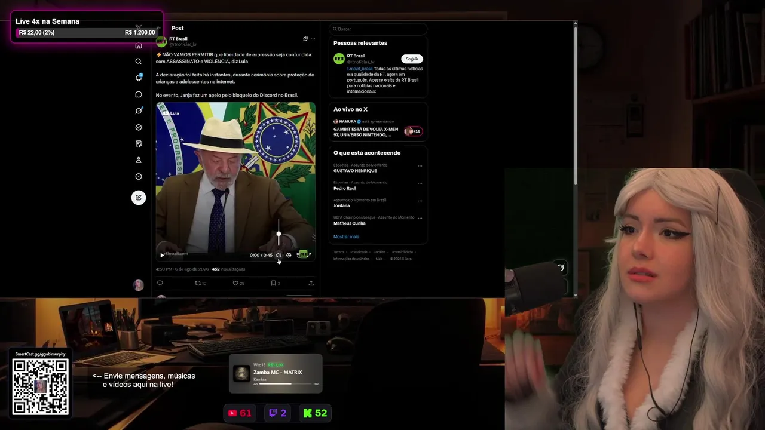Screen dimensions: 765x430
Task: Follow RT Brasil with the Seguir button
Action: [x=412, y=59]
